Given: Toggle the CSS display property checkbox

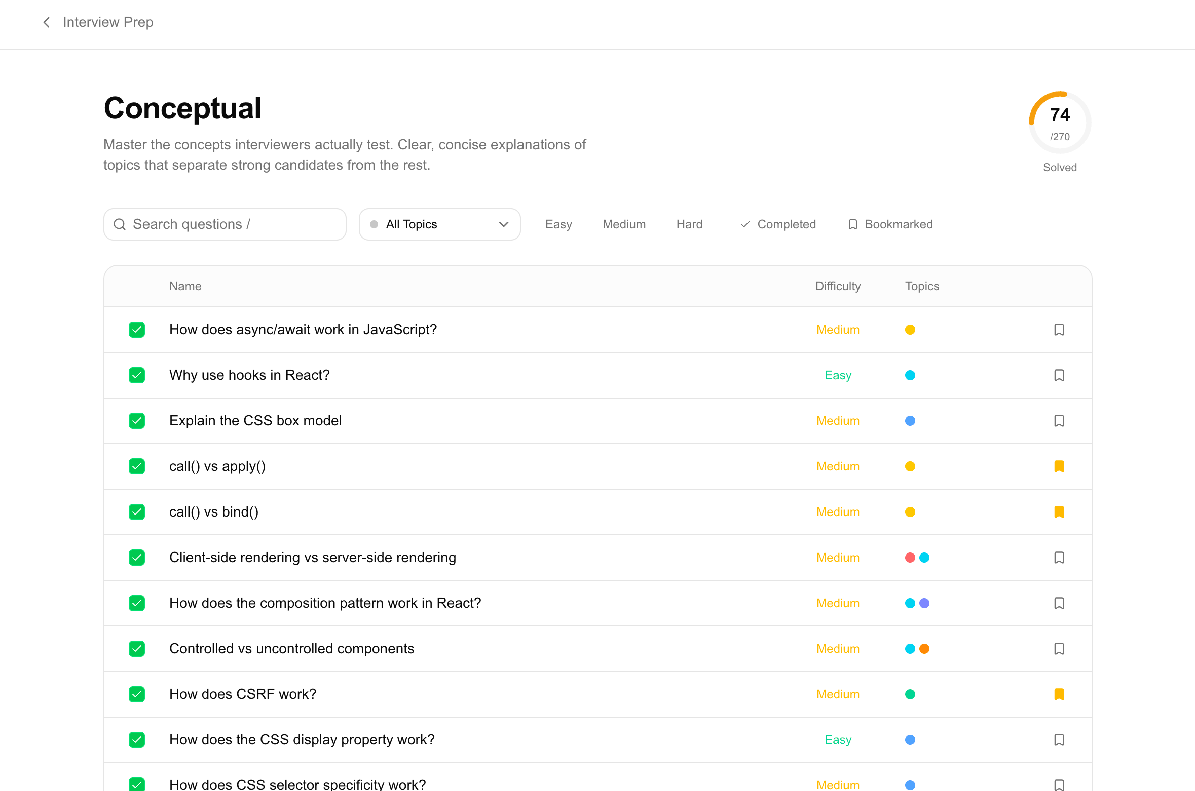Looking at the screenshot, I should (x=137, y=740).
